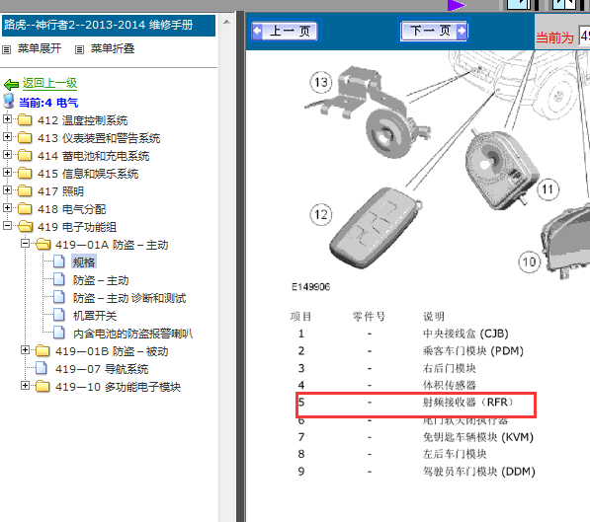Expand the 414 蓄电池和充电系统 node
Image resolution: width=590 pixels, height=522 pixels.
pyautogui.click(x=7, y=155)
